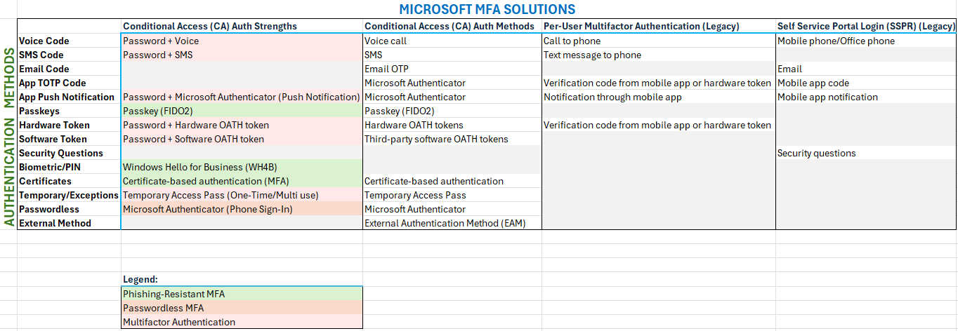Select the 'Conditional Access (CA) Auth Methods' header
The height and width of the screenshot is (331, 958).
tap(452, 26)
